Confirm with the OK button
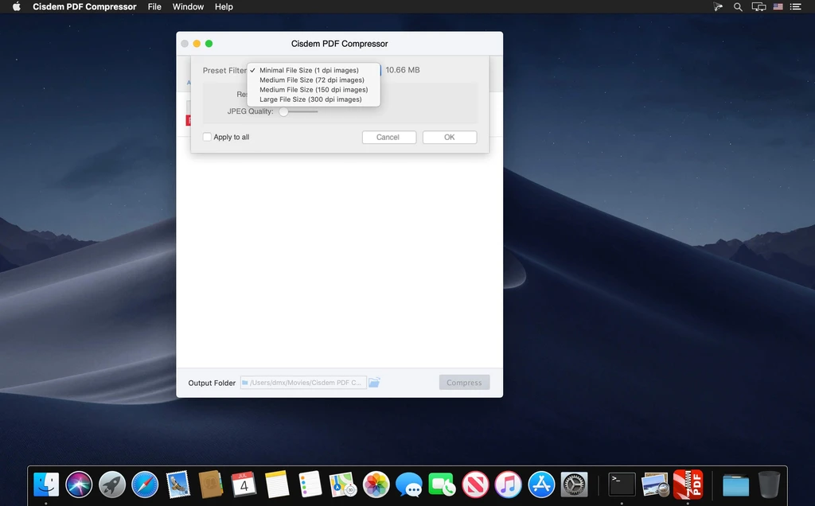Viewport: 815px width, 506px height. click(450, 138)
